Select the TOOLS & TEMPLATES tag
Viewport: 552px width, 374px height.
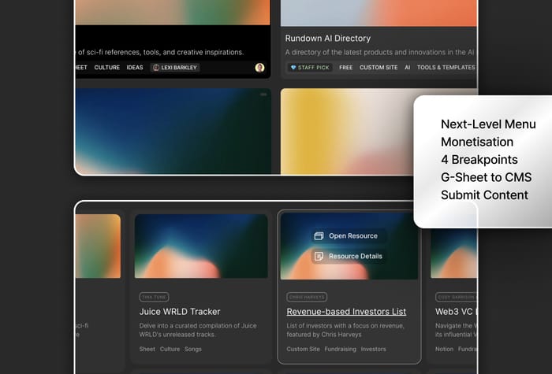(446, 68)
